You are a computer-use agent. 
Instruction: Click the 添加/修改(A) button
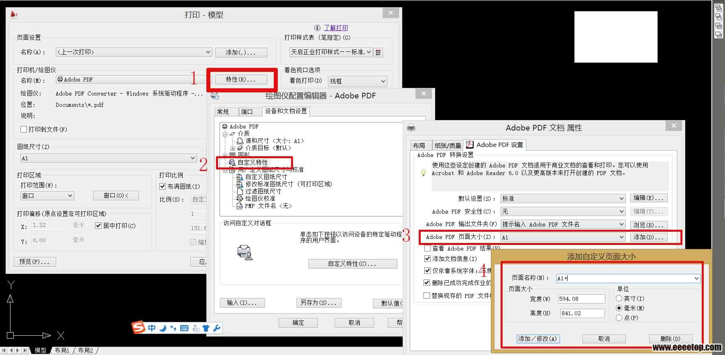[538, 339]
